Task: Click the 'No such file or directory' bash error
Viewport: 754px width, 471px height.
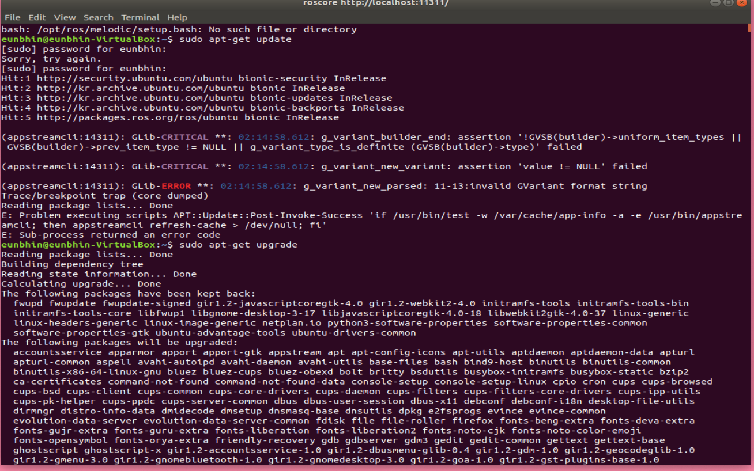Action: click(x=282, y=29)
